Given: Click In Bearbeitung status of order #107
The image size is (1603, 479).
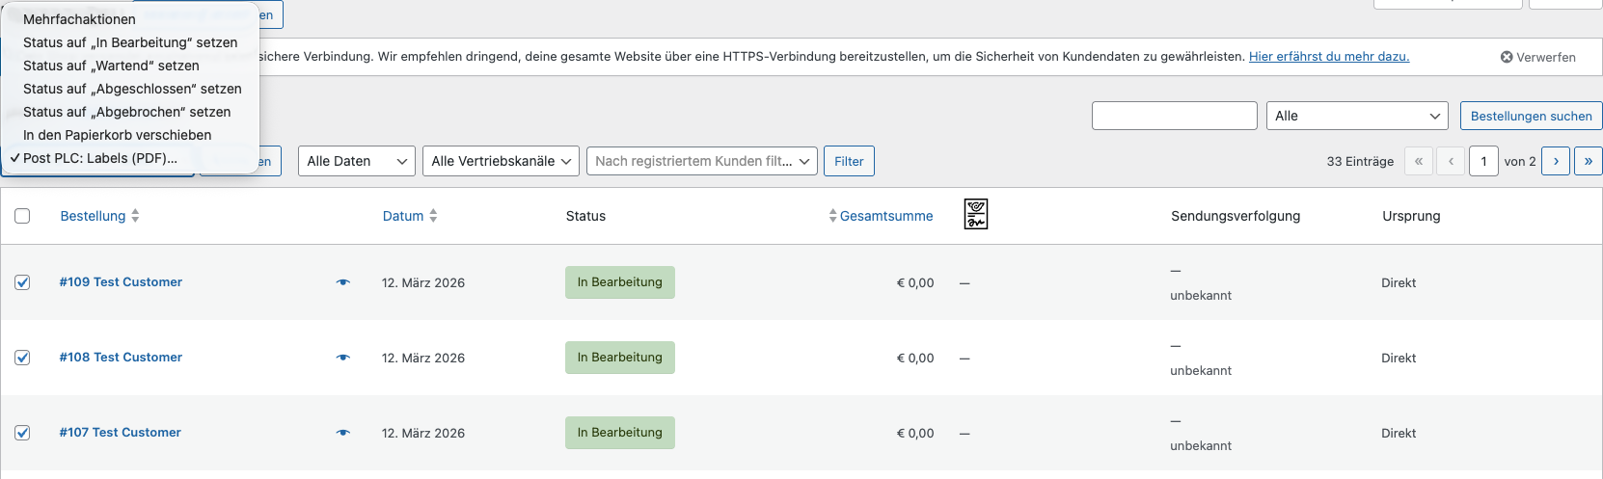Looking at the screenshot, I should pyautogui.click(x=620, y=433).
